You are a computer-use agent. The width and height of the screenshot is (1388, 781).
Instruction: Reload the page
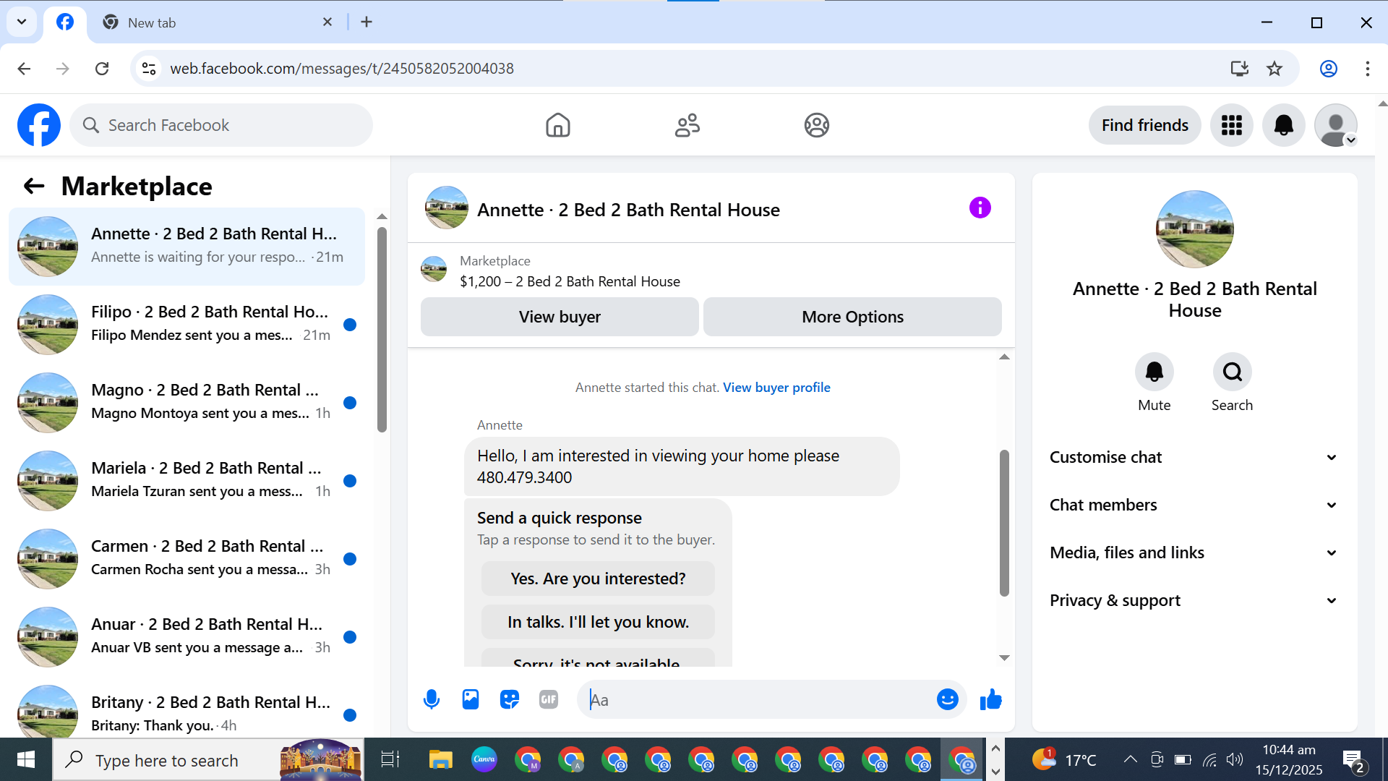[x=102, y=69]
